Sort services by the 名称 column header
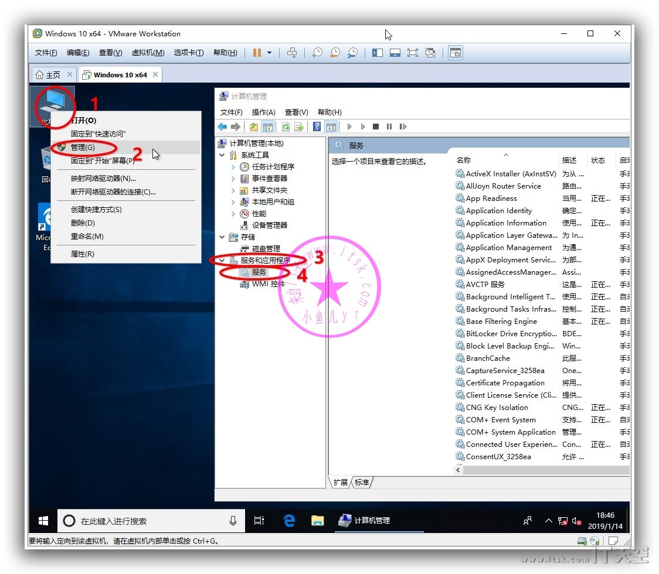 point(506,160)
